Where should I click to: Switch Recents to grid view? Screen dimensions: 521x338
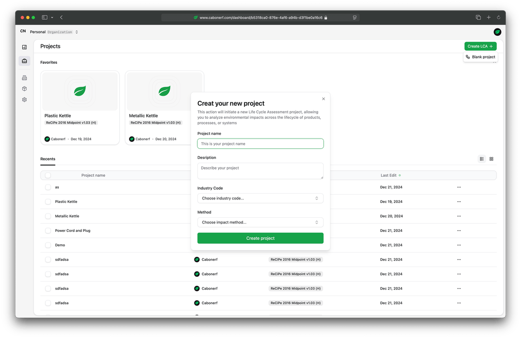492,159
